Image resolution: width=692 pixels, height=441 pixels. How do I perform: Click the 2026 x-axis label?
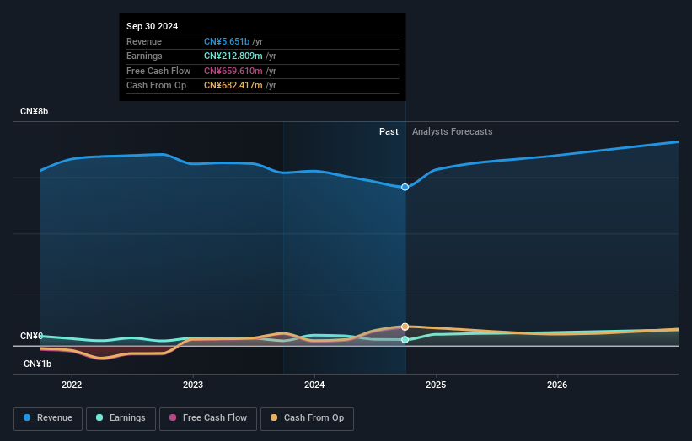pyautogui.click(x=557, y=385)
